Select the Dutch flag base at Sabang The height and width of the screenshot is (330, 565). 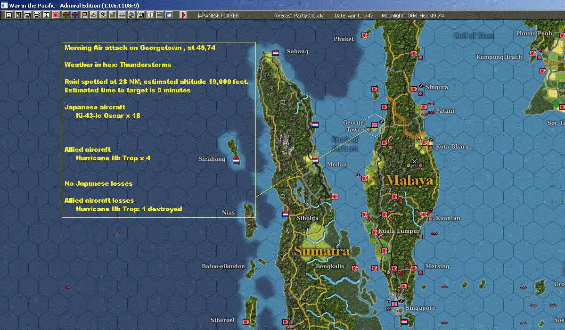click(x=276, y=53)
